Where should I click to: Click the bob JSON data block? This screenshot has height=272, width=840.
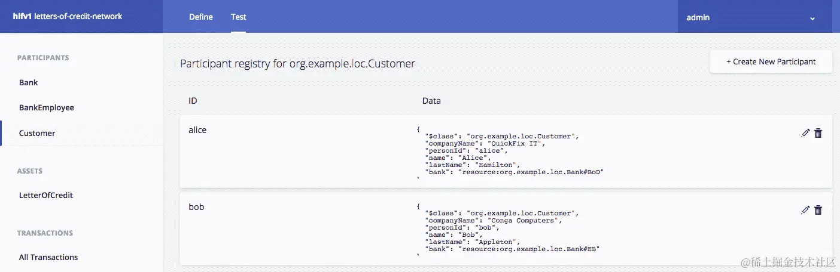point(509,230)
